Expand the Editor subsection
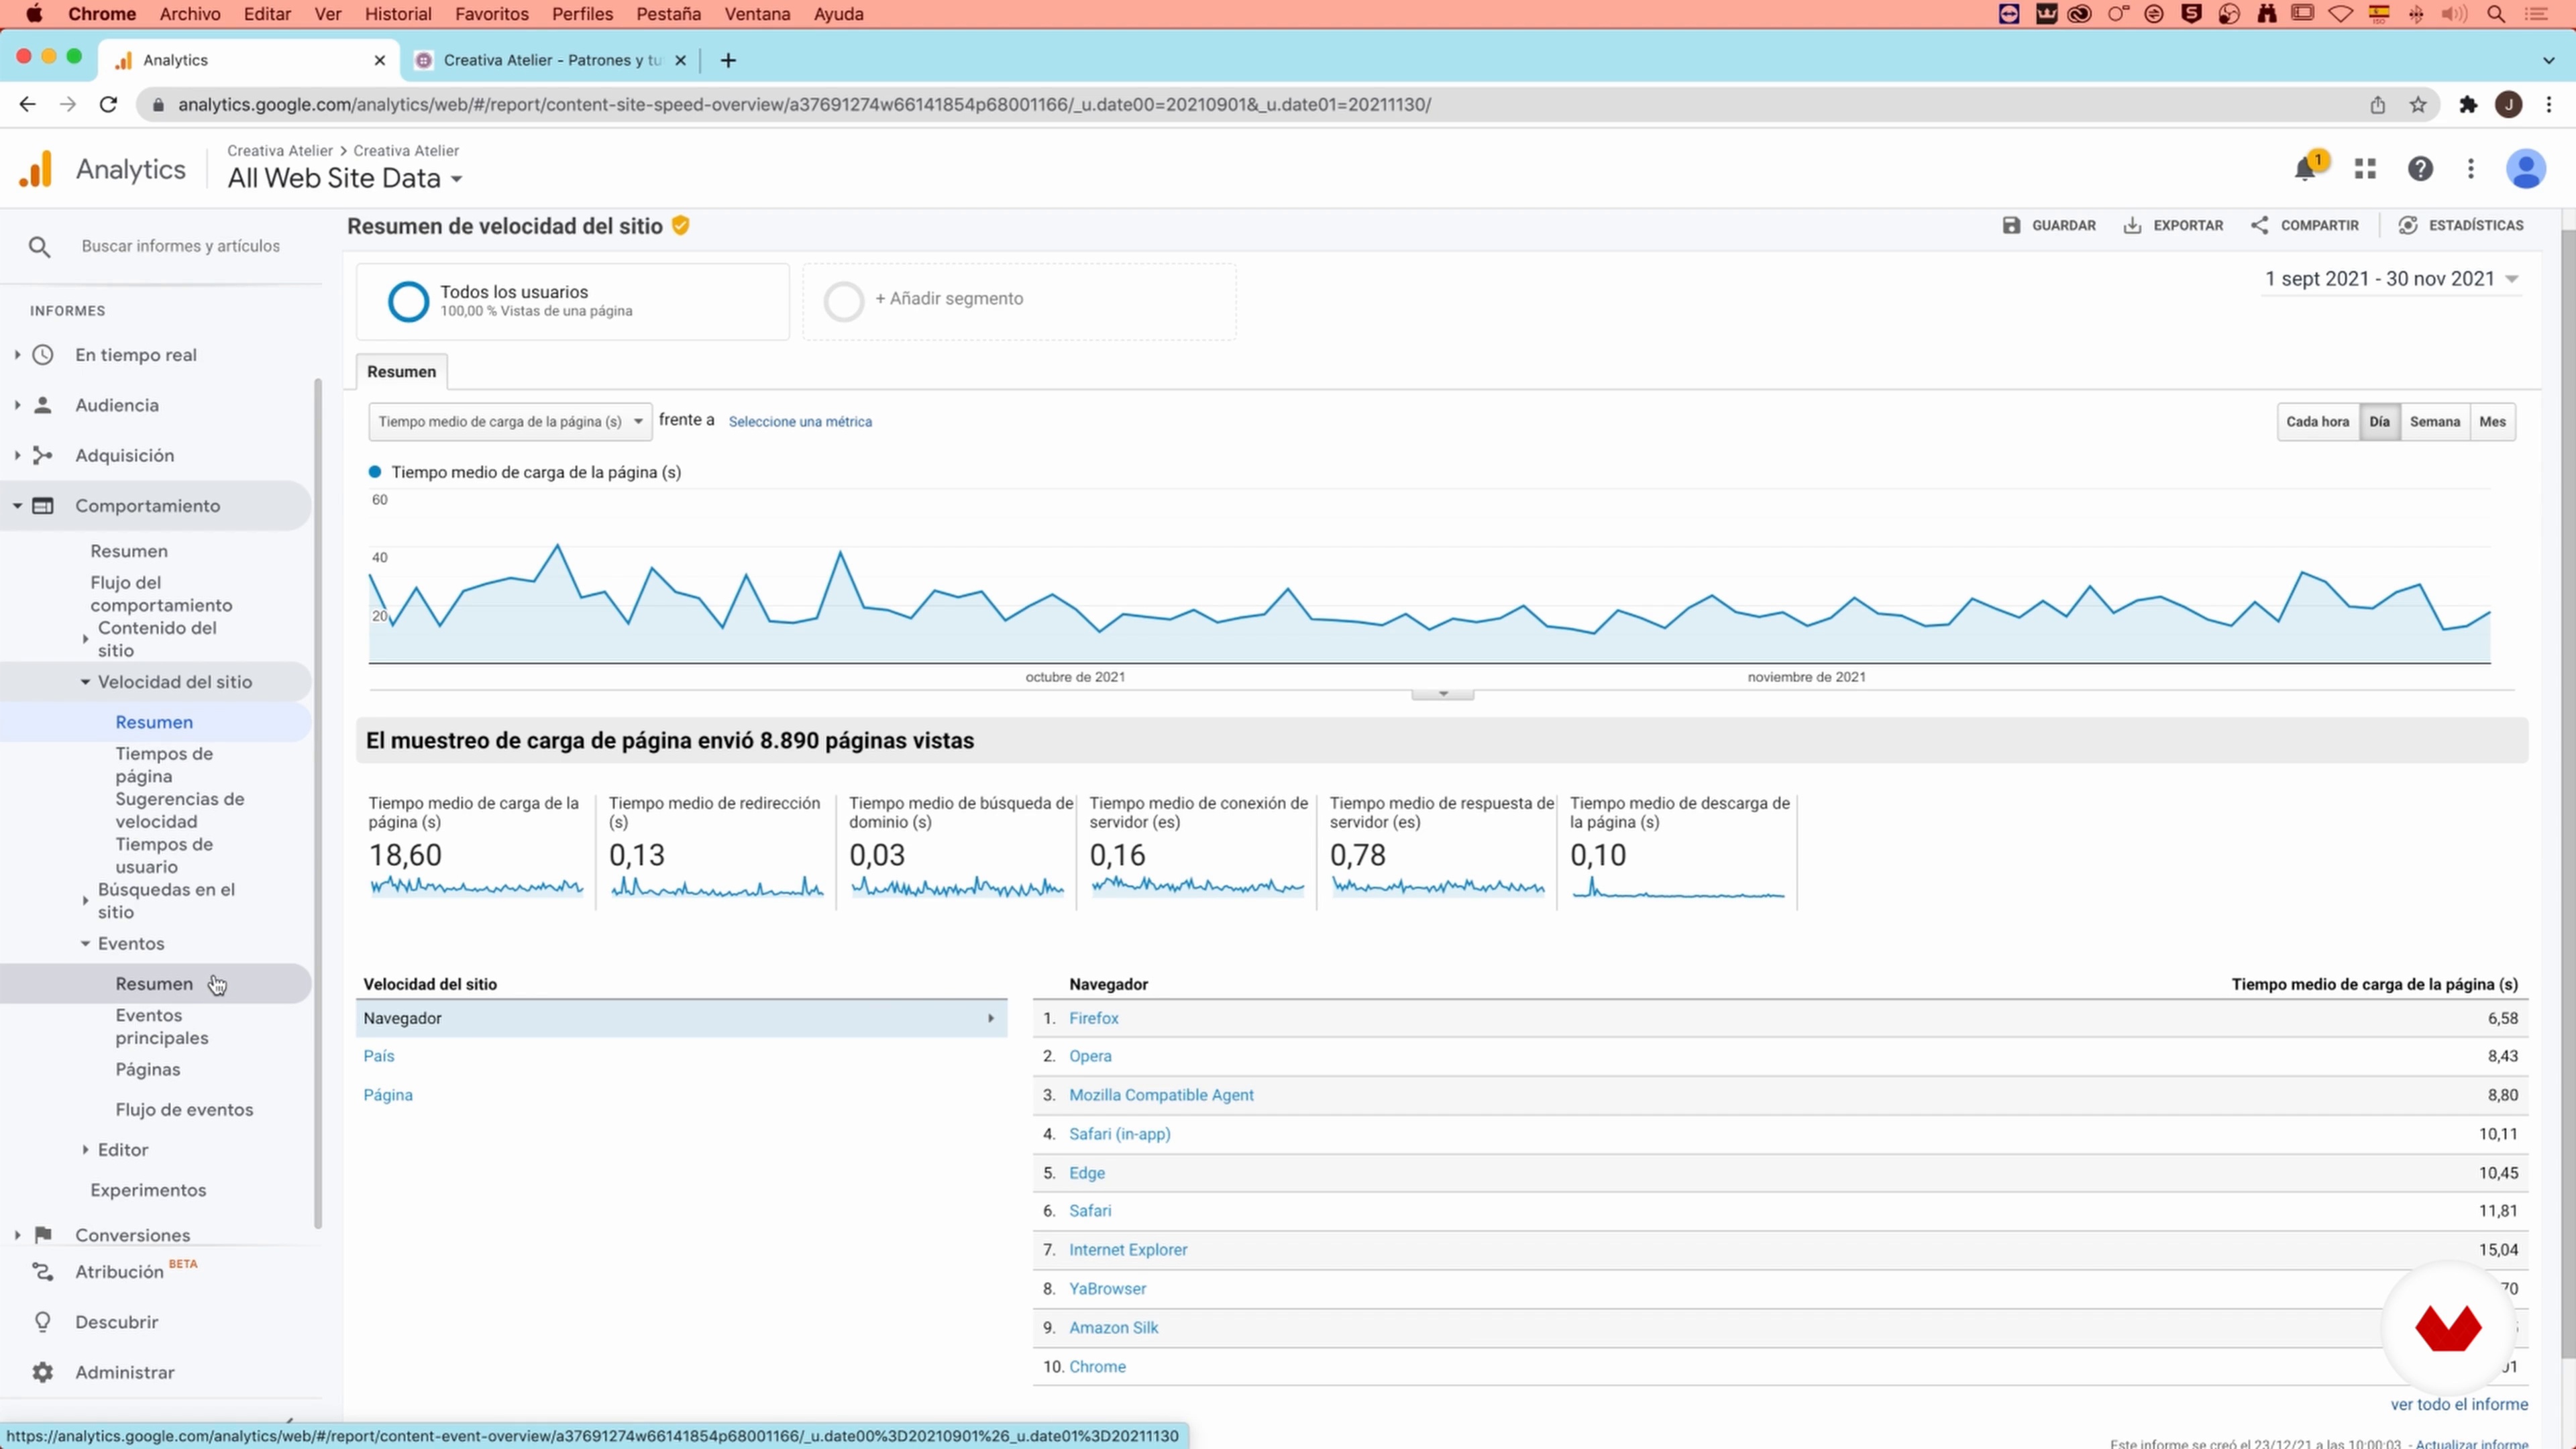 click(x=85, y=1150)
